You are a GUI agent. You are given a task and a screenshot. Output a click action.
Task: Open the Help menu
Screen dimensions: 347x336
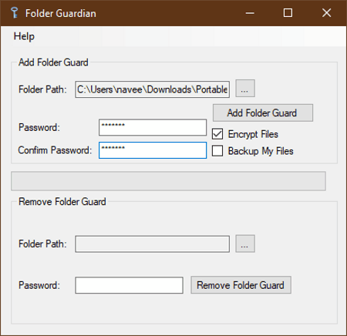(24, 36)
